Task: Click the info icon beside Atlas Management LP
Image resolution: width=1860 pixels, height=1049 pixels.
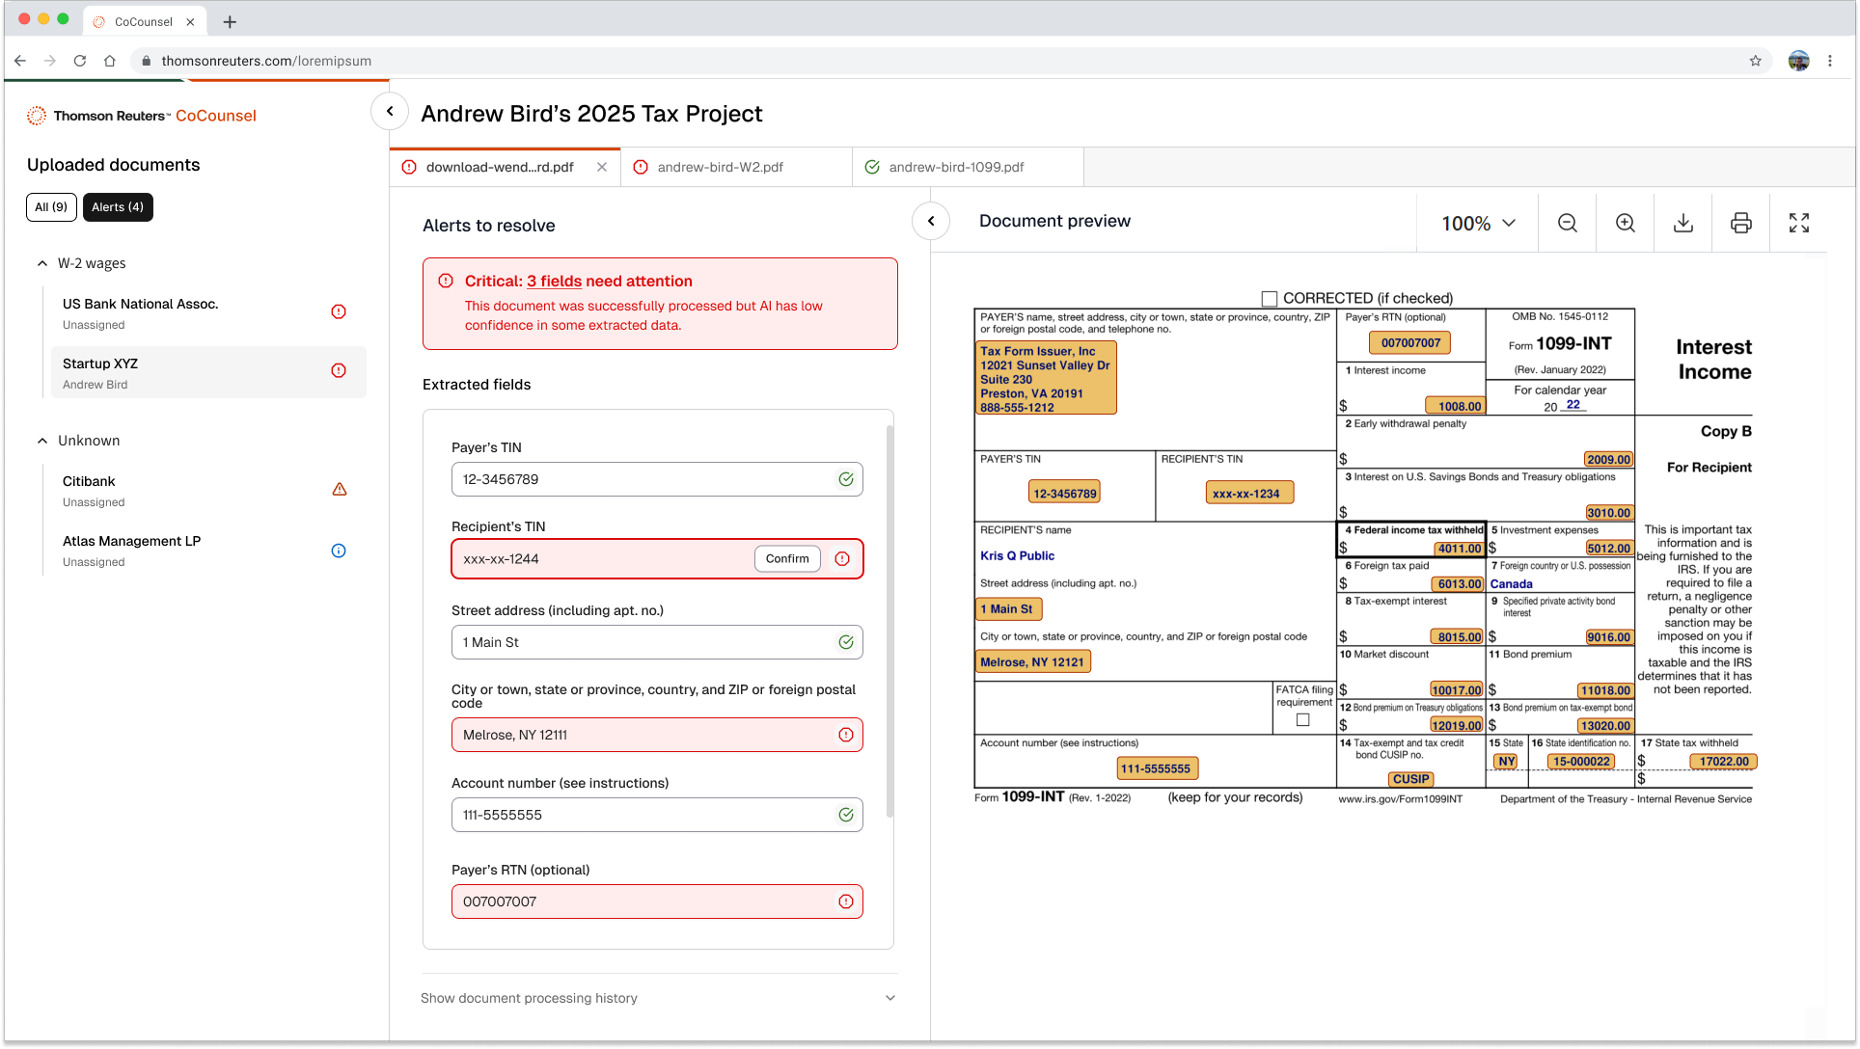Action: click(x=338, y=551)
